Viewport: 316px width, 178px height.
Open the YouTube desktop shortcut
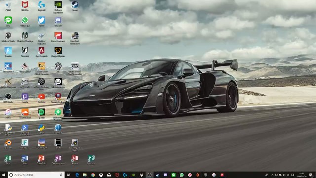coord(41,98)
